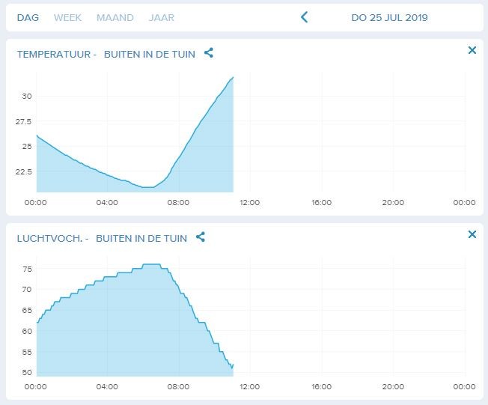Screen dimensions: 488x405
Task: Click the 75 label on humidity axis
Action: pyautogui.click(x=27, y=269)
